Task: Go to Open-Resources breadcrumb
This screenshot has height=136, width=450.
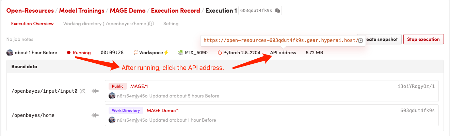Action: 30,11
